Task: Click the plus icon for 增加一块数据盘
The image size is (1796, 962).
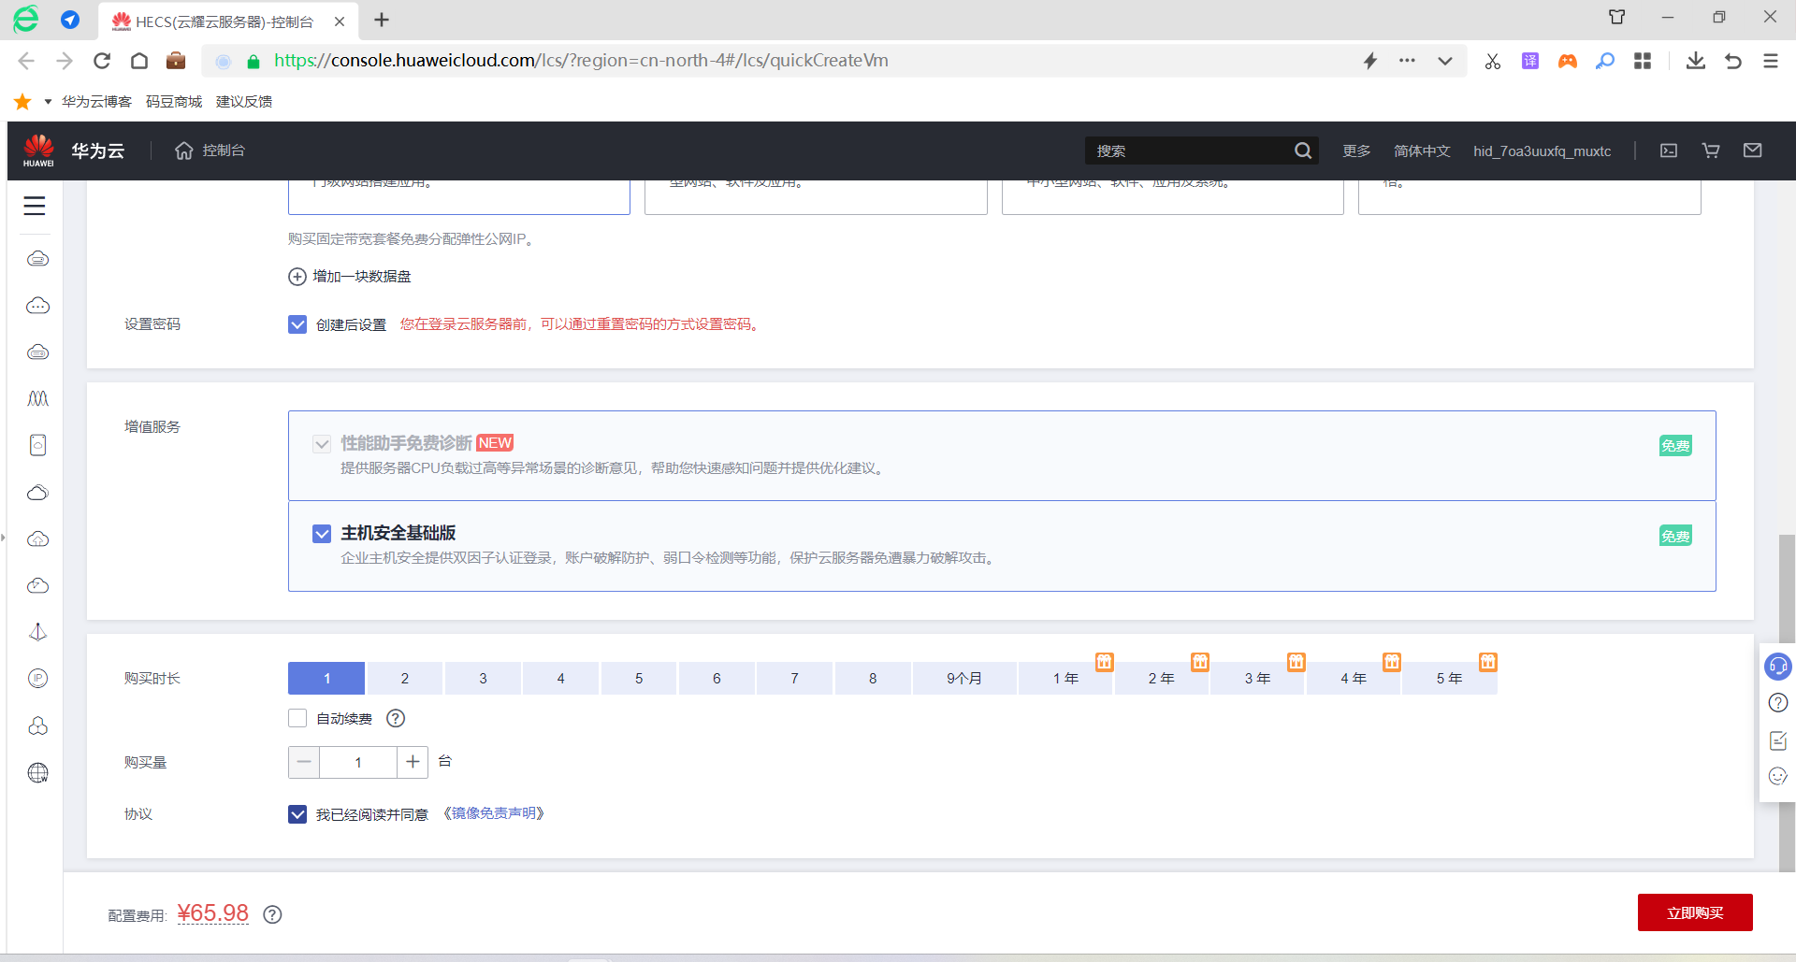Action: [297, 277]
